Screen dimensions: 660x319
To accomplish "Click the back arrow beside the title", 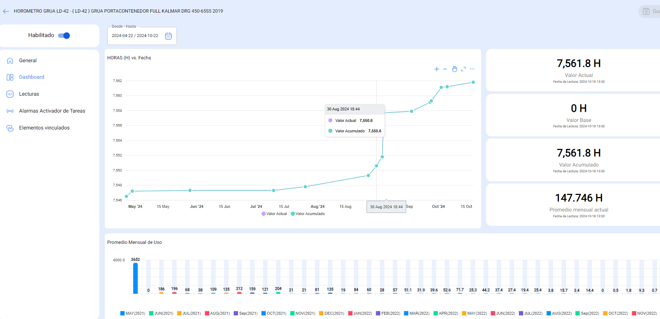I will (6, 12).
